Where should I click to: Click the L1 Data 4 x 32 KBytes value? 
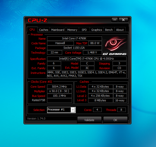[100, 87]
